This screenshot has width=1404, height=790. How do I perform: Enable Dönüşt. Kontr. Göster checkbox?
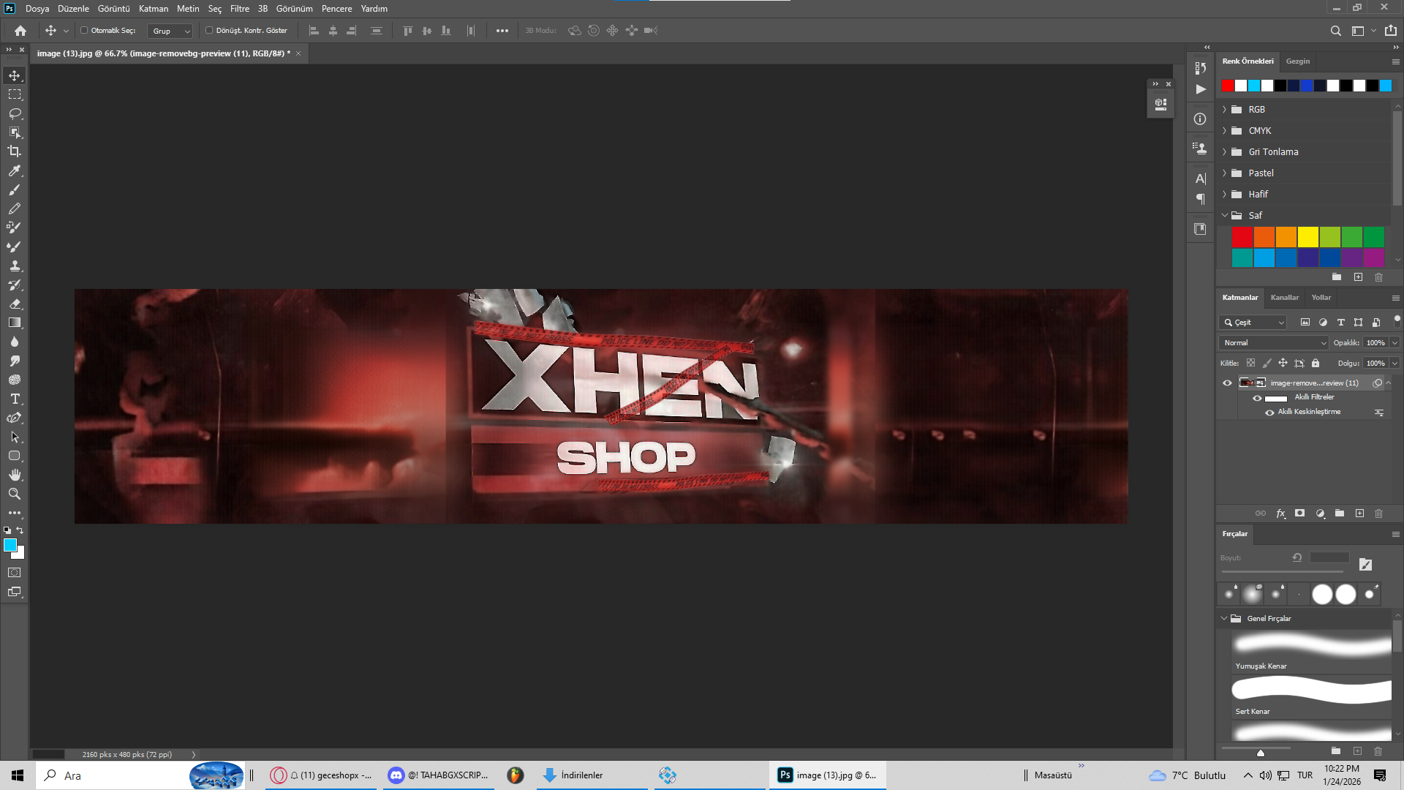(x=209, y=31)
